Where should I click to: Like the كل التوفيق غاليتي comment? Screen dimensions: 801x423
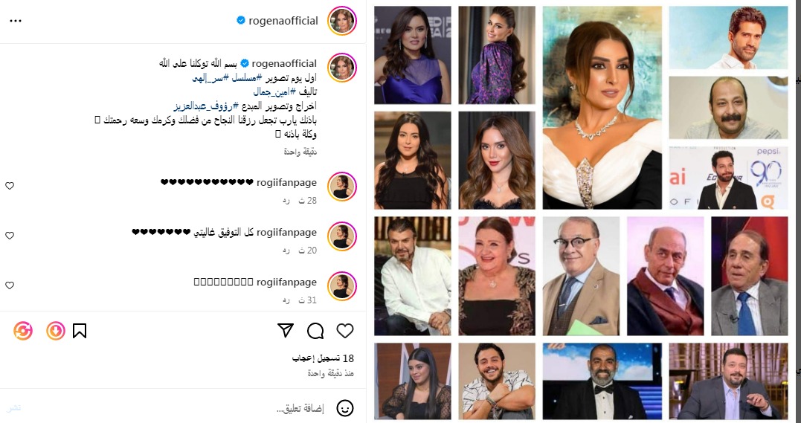pos(10,236)
